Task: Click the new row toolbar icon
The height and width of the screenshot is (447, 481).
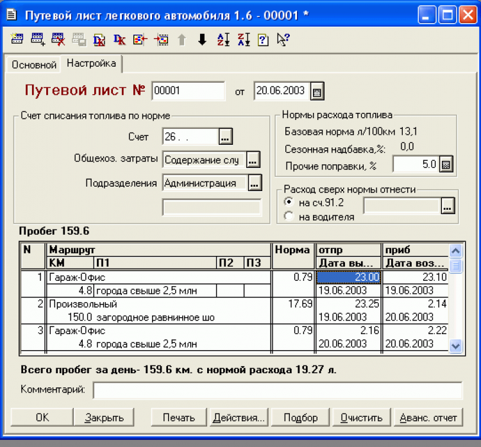Action: [x=17, y=40]
